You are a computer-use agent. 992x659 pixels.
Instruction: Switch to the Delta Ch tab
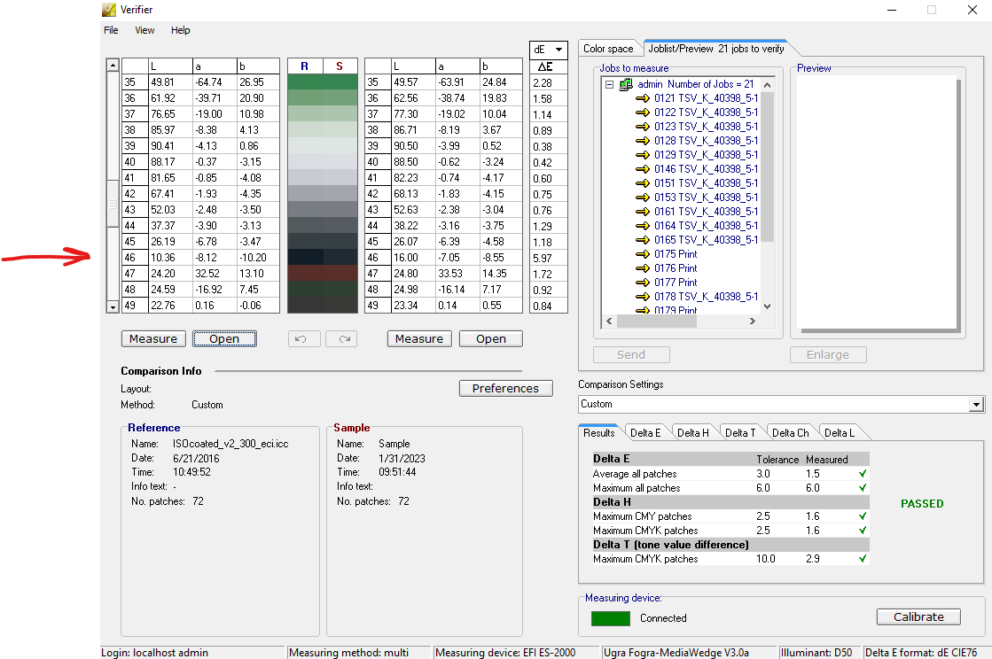790,433
